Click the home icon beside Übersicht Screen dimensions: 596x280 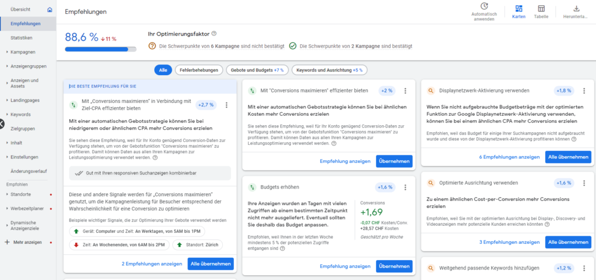50,9
